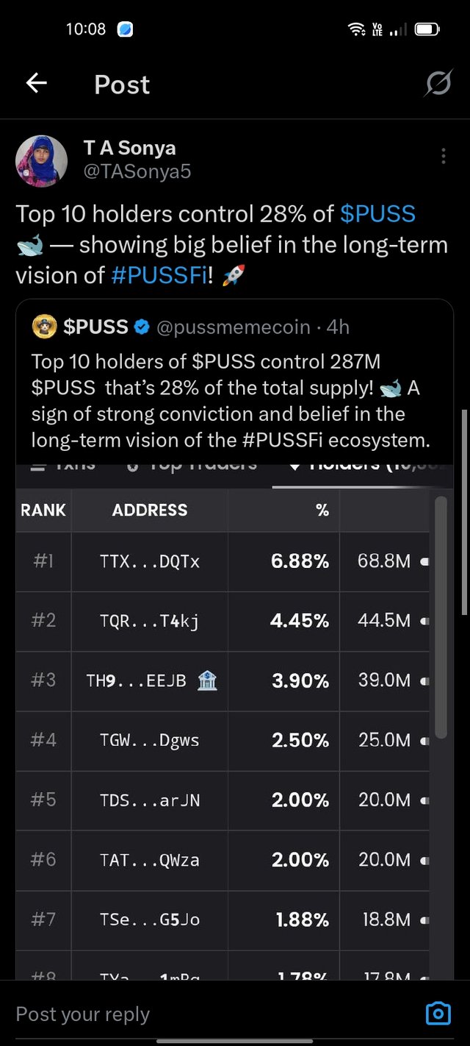Open the $PUSS cashtag link

378,214
